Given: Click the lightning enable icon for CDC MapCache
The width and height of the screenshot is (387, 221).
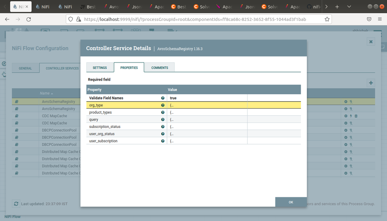Looking at the screenshot, I should click(351, 116).
